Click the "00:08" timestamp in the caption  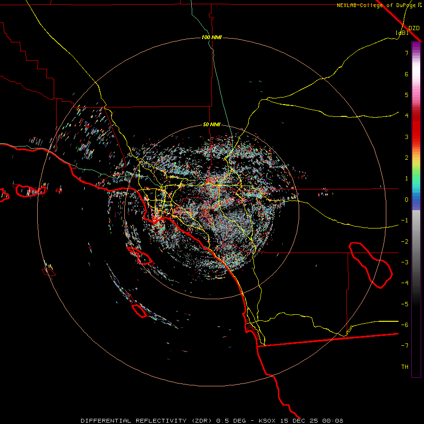tap(333, 421)
